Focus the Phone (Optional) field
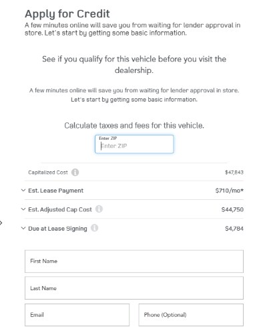The image size is (267, 333). coord(191,315)
